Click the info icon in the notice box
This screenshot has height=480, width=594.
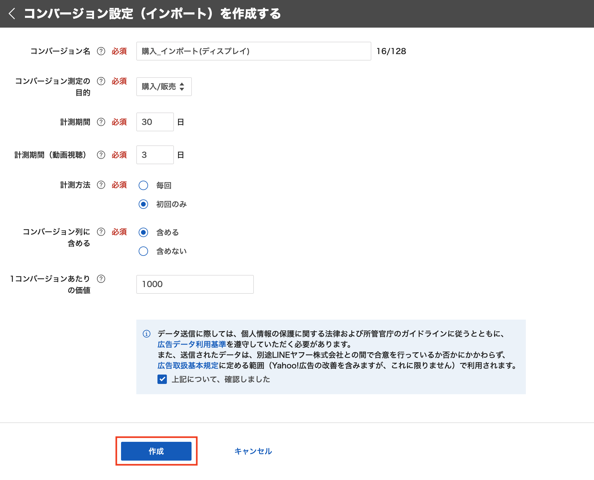pyautogui.click(x=147, y=334)
